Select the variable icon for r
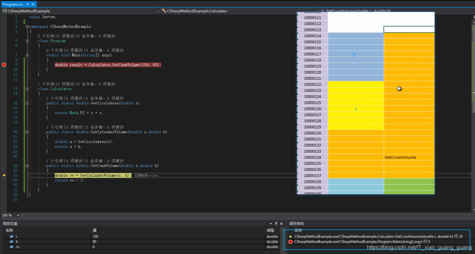 pyautogui.click(x=11, y=237)
